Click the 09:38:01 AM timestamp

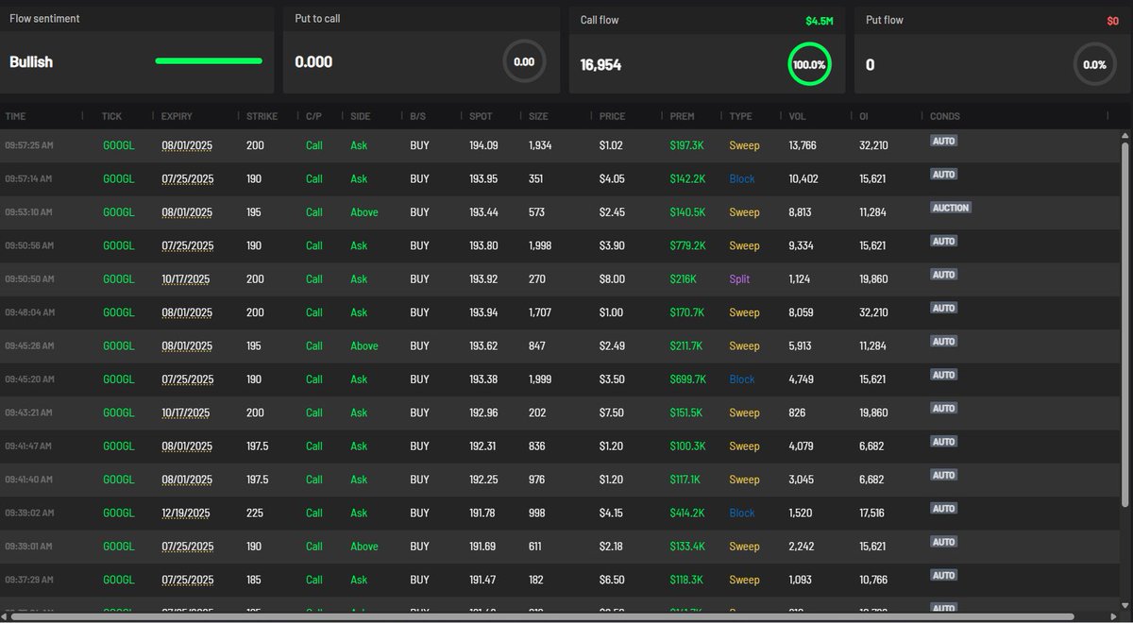(29, 547)
